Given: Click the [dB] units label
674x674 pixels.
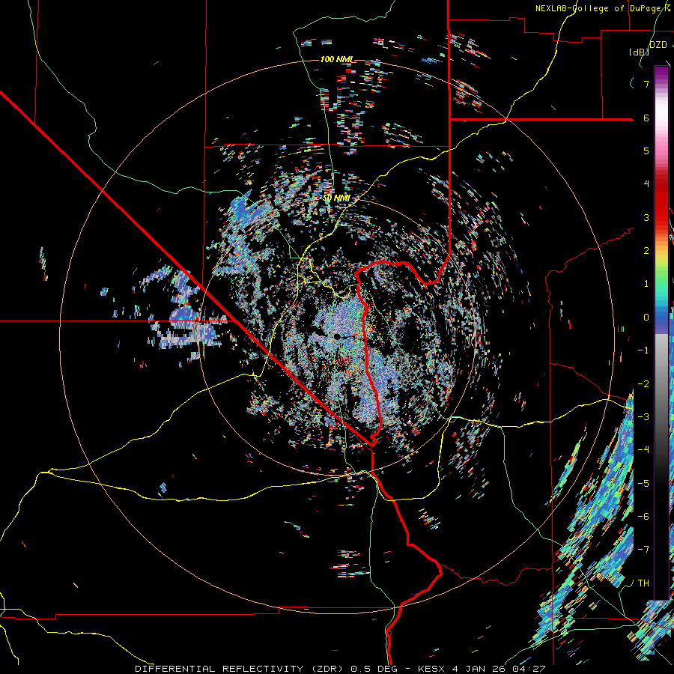Looking at the screenshot, I should (x=640, y=52).
